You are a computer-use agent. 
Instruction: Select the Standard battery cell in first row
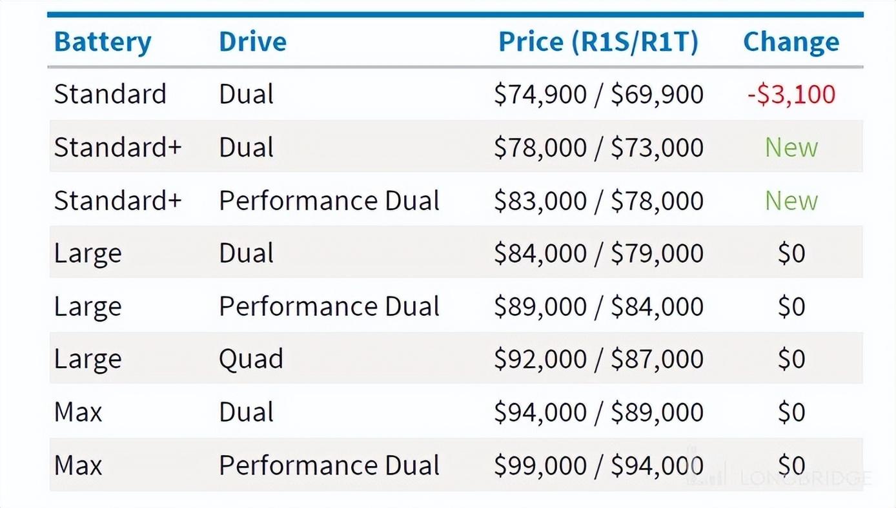click(x=110, y=95)
